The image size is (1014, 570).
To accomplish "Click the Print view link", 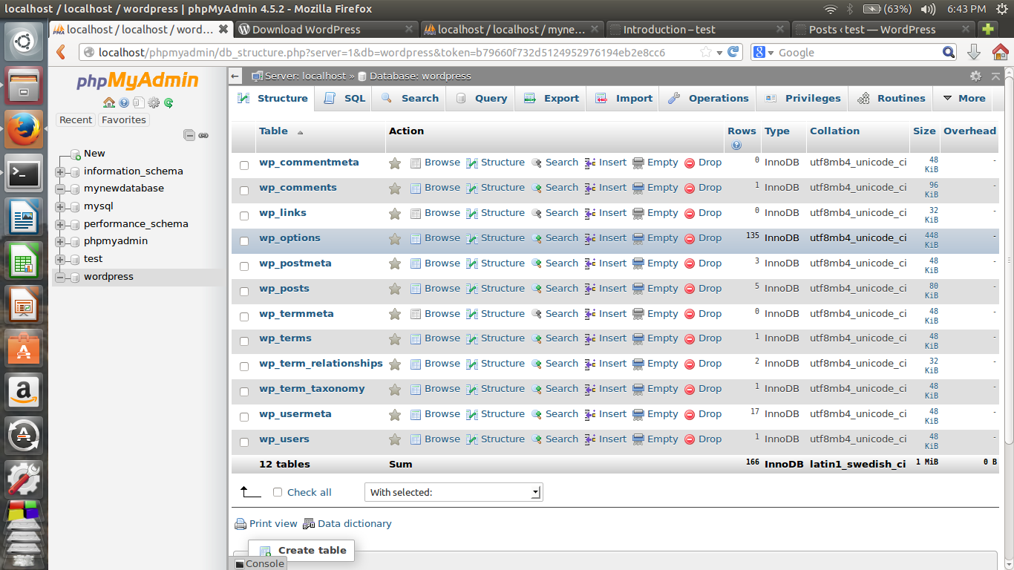I will [266, 523].
